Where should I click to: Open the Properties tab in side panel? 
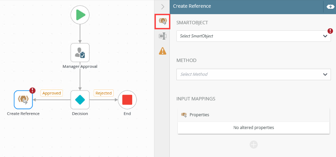pyautogui.click(x=162, y=36)
